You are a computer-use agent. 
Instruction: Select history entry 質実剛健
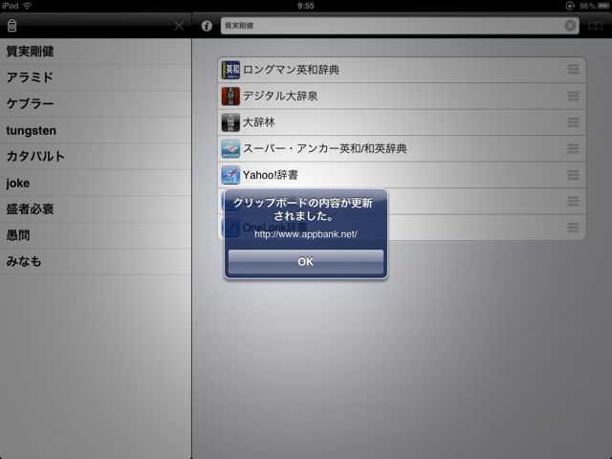coord(96,52)
